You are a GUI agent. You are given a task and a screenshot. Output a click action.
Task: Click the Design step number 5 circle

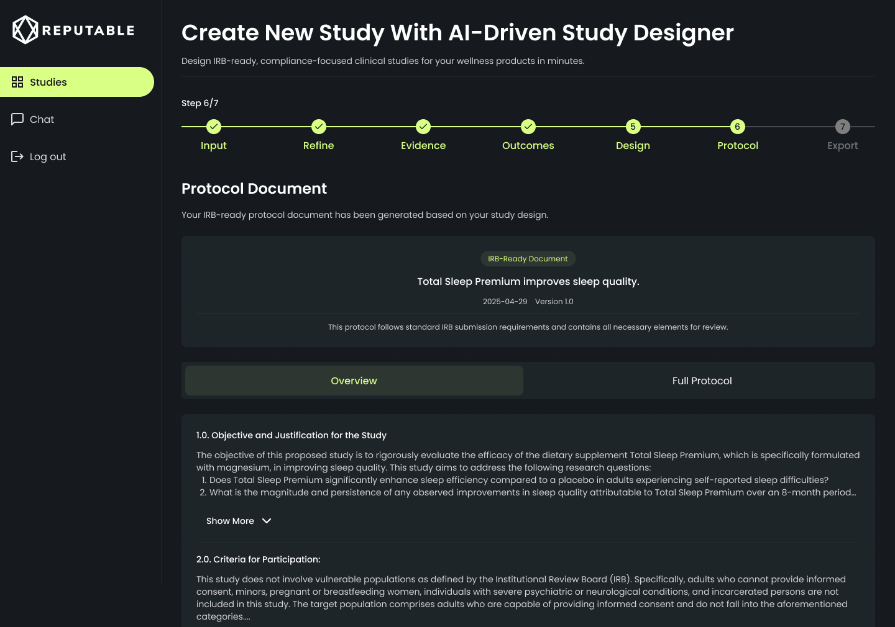[633, 127]
